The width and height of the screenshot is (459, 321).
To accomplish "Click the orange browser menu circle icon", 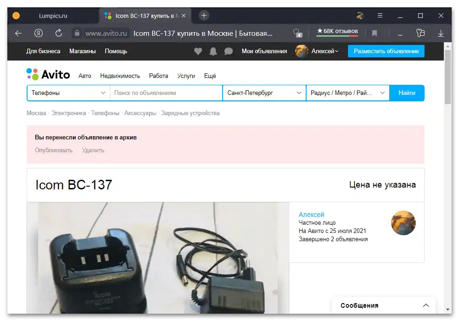I will click(16, 16).
